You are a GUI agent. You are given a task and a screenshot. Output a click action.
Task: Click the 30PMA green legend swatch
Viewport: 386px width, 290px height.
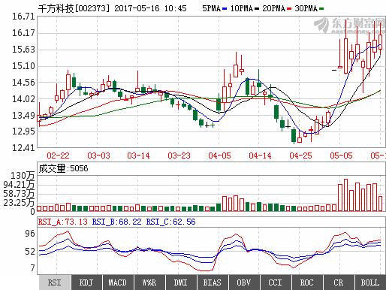pyautogui.click(x=321, y=9)
